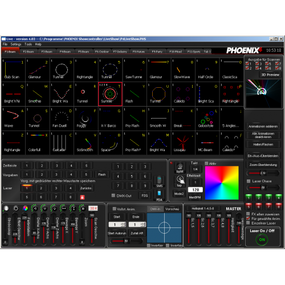
Task: Open the Settings menu
Action: point(16,44)
